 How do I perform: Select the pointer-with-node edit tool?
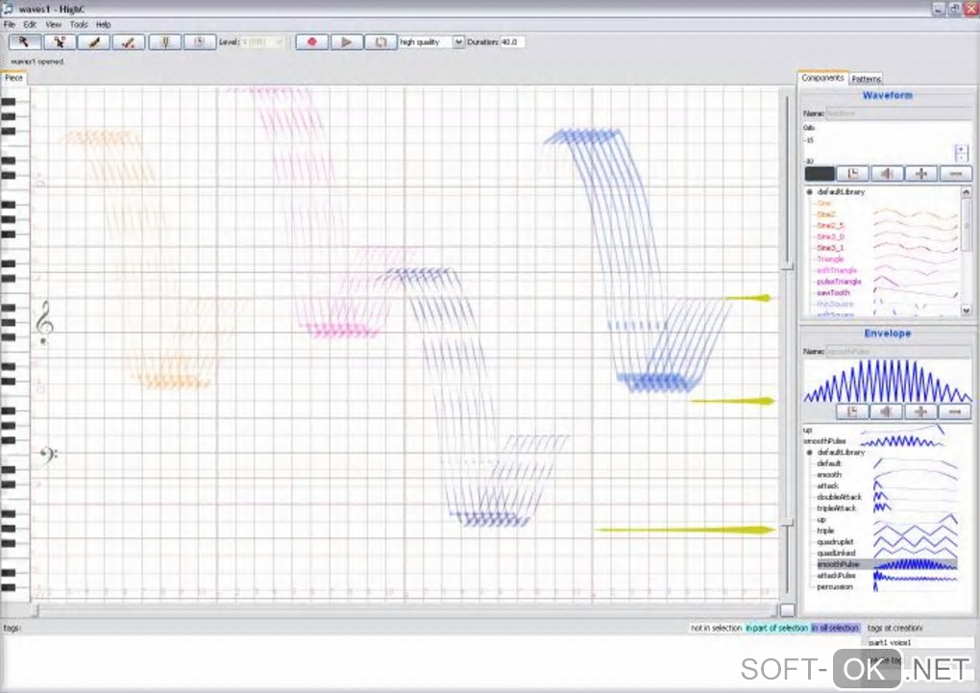[x=60, y=42]
